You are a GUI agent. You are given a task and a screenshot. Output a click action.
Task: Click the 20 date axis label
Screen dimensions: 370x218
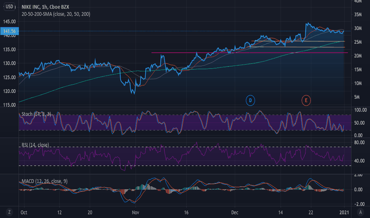point(90,212)
